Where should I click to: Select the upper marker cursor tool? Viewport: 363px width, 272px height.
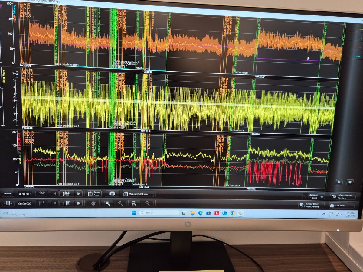(x=8, y=193)
